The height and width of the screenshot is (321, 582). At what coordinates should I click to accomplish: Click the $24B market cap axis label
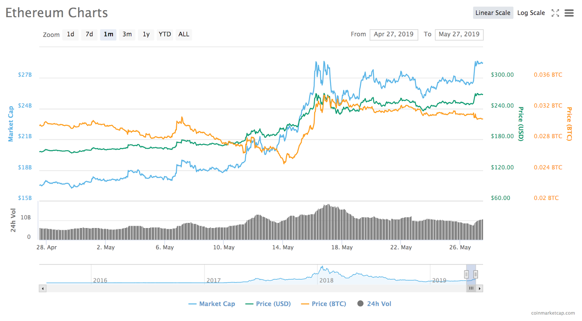25,106
